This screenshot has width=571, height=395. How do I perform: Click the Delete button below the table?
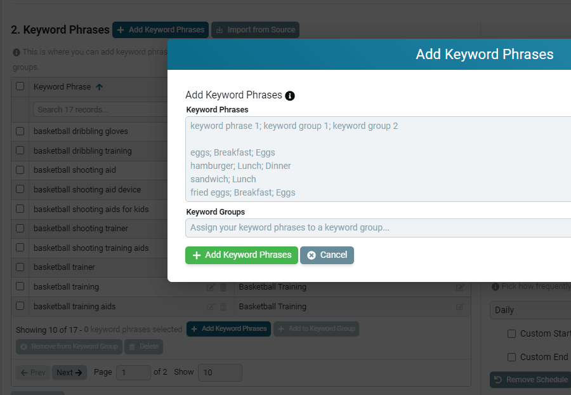tap(143, 347)
